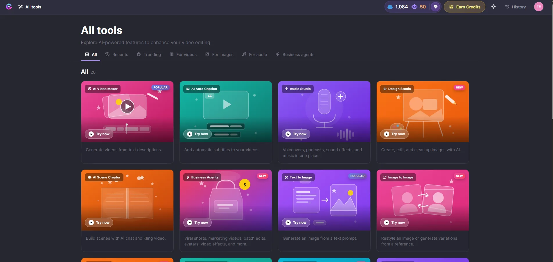Click Try now on Business Agents card
This screenshot has height=262, width=553.
[198, 223]
